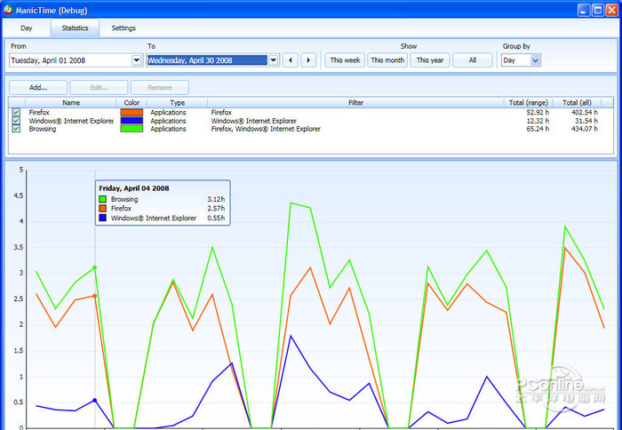This screenshot has width=622, height=430.
Task: Click the green Browsing legend icon in tooltip
Action: coord(103,200)
